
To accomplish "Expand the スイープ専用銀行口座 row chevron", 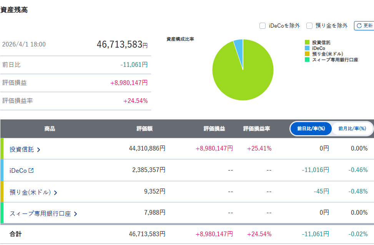I will pos(75,214).
